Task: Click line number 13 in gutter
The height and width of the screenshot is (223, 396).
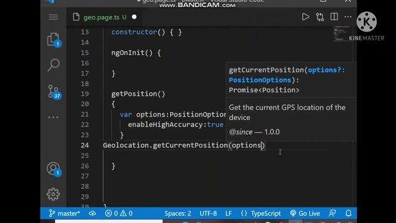Action: [85, 32]
